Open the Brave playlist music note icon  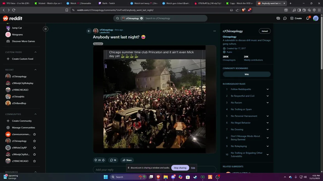[294, 10]
